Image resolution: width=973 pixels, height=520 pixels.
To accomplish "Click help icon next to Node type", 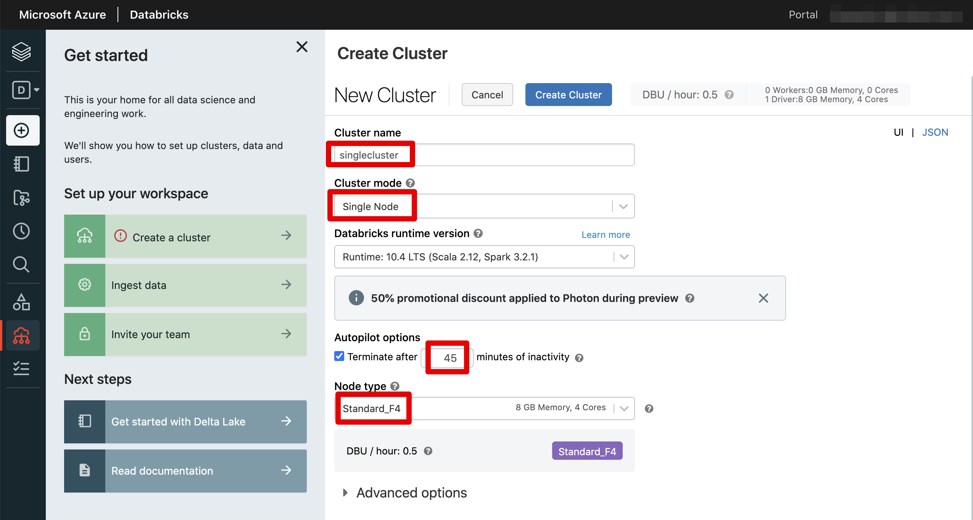I will [x=395, y=386].
